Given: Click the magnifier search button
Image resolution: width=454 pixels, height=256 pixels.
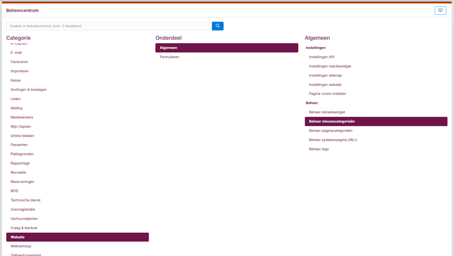Looking at the screenshot, I should click(x=218, y=26).
